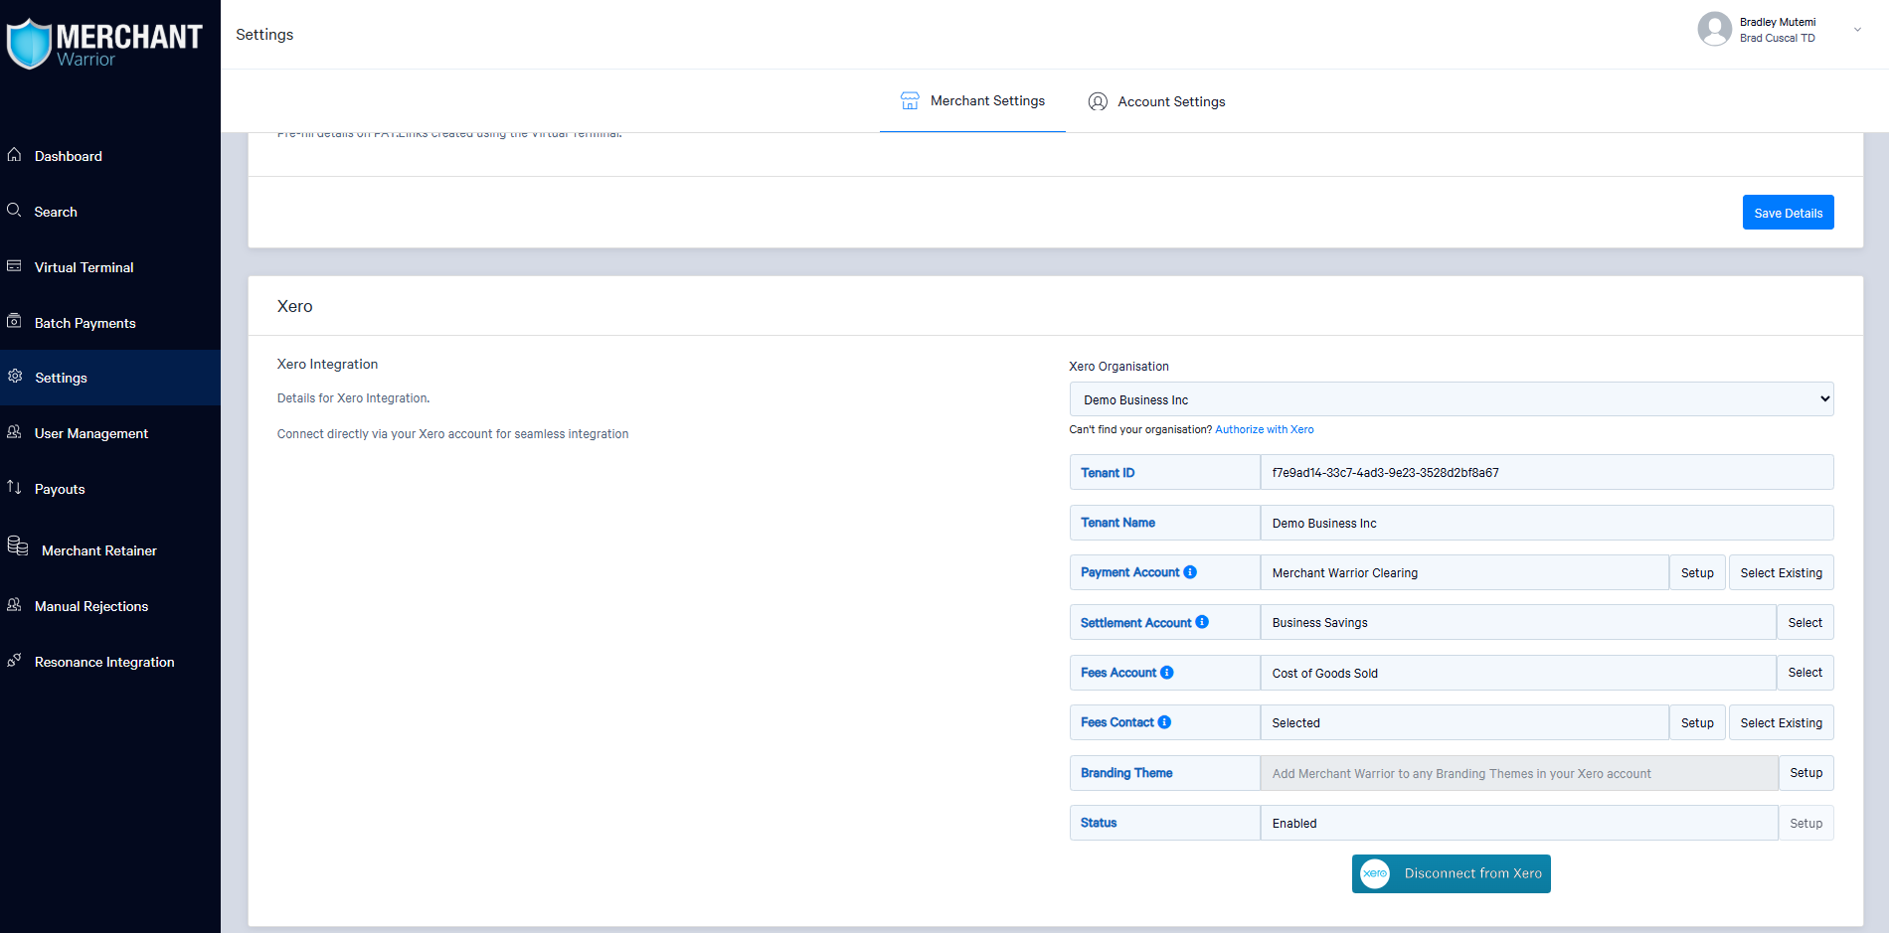The height and width of the screenshot is (933, 1889).
Task: Click the Xero section heading
Action: click(294, 306)
